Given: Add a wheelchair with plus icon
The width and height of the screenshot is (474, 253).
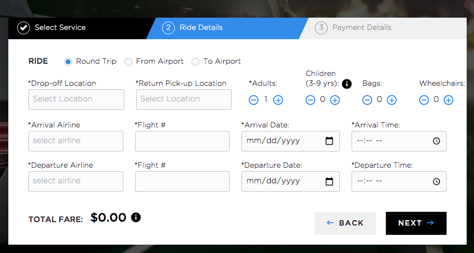Looking at the screenshot, I should click(x=449, y=100).
